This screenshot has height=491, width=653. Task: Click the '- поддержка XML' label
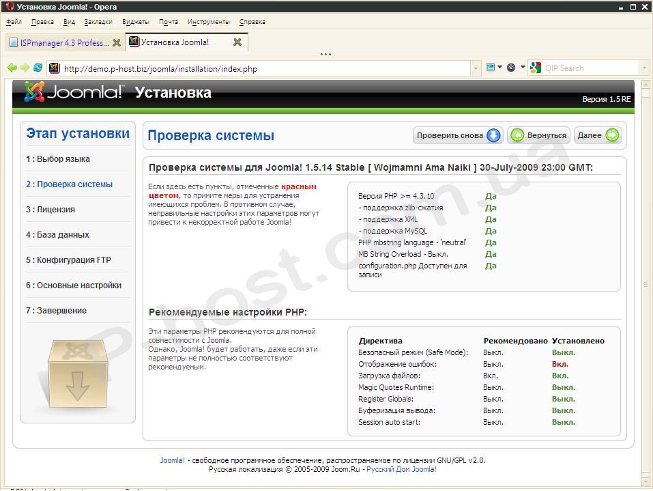(388, 219)
